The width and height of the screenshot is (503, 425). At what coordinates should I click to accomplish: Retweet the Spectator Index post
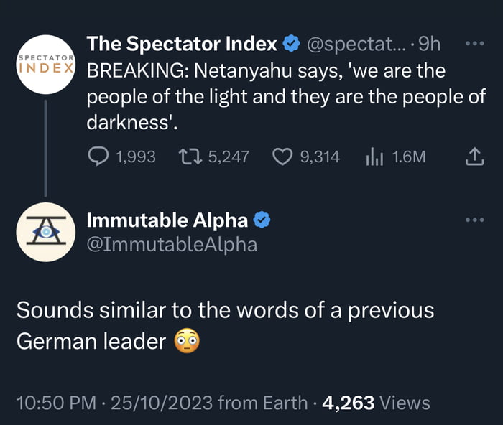click(x=192, y=157)
